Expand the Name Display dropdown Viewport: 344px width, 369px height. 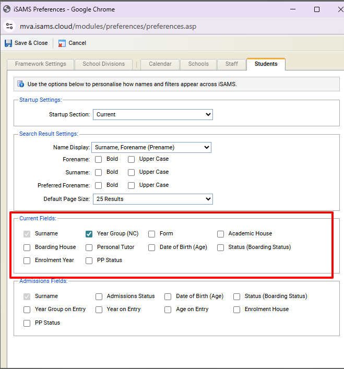[x=151, y=148]
